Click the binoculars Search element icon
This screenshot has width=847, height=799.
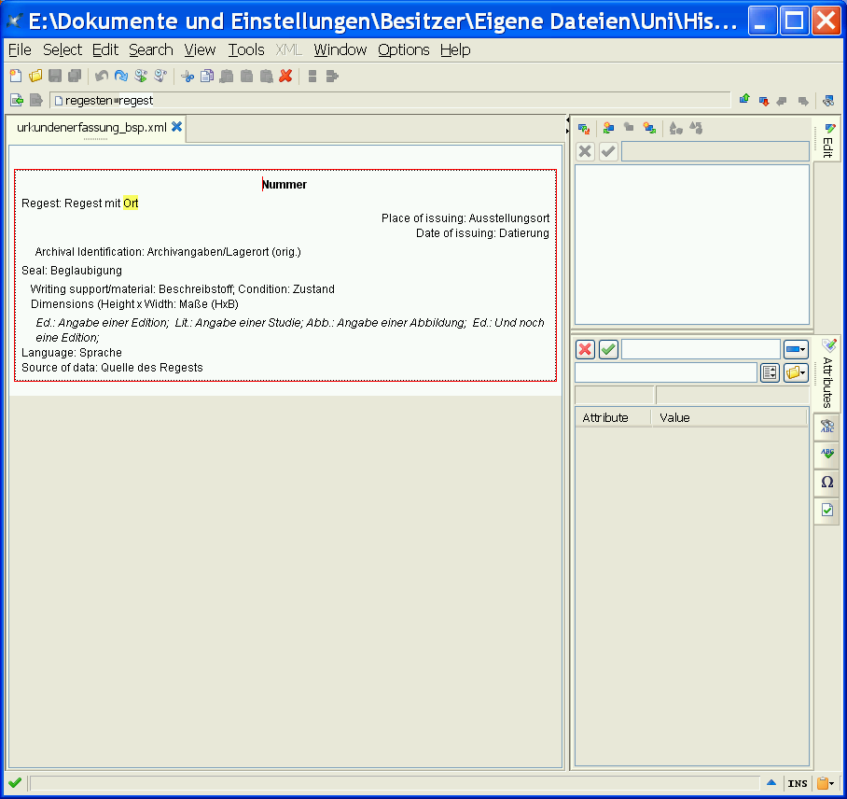click(x=828, y=101)
